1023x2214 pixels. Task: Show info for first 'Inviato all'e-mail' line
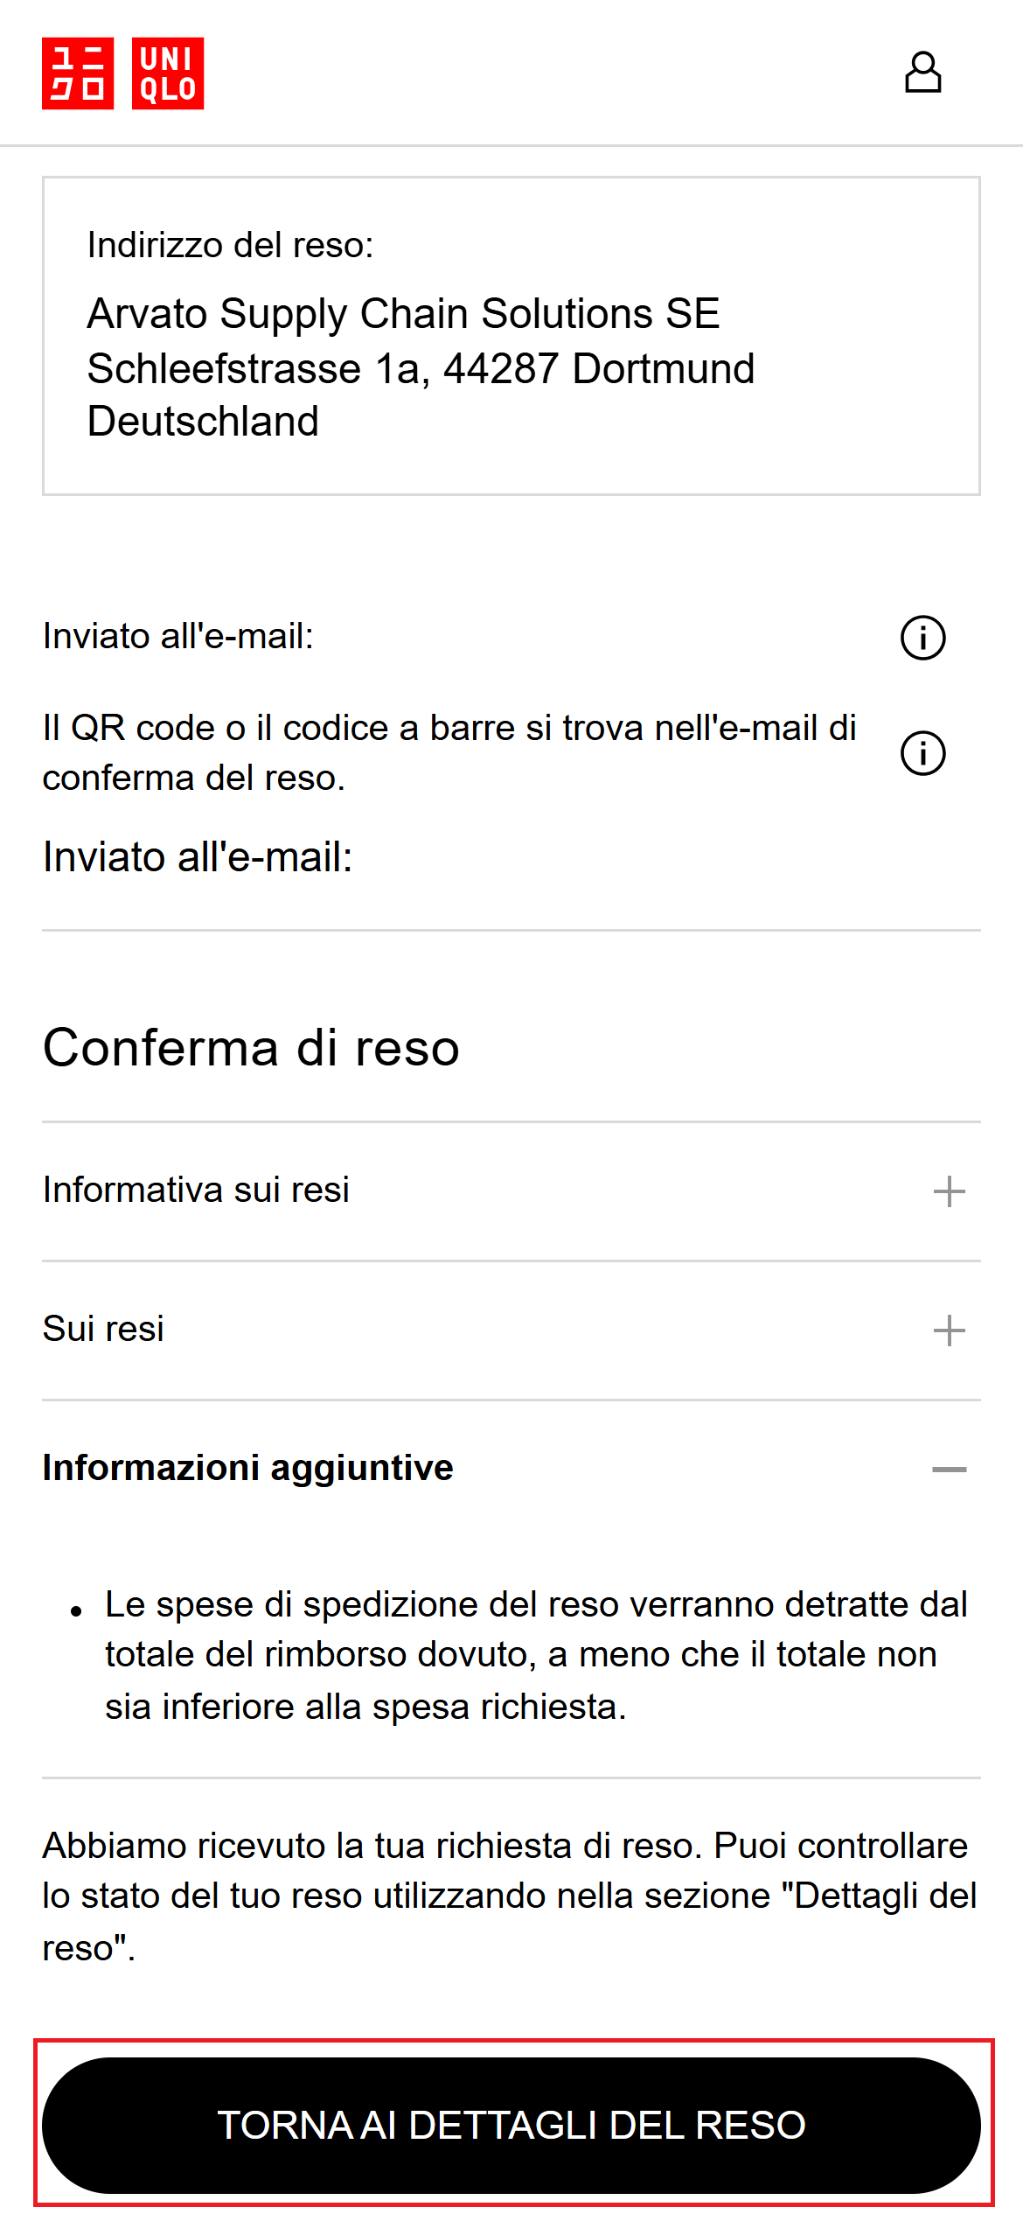tap(922, 638)
